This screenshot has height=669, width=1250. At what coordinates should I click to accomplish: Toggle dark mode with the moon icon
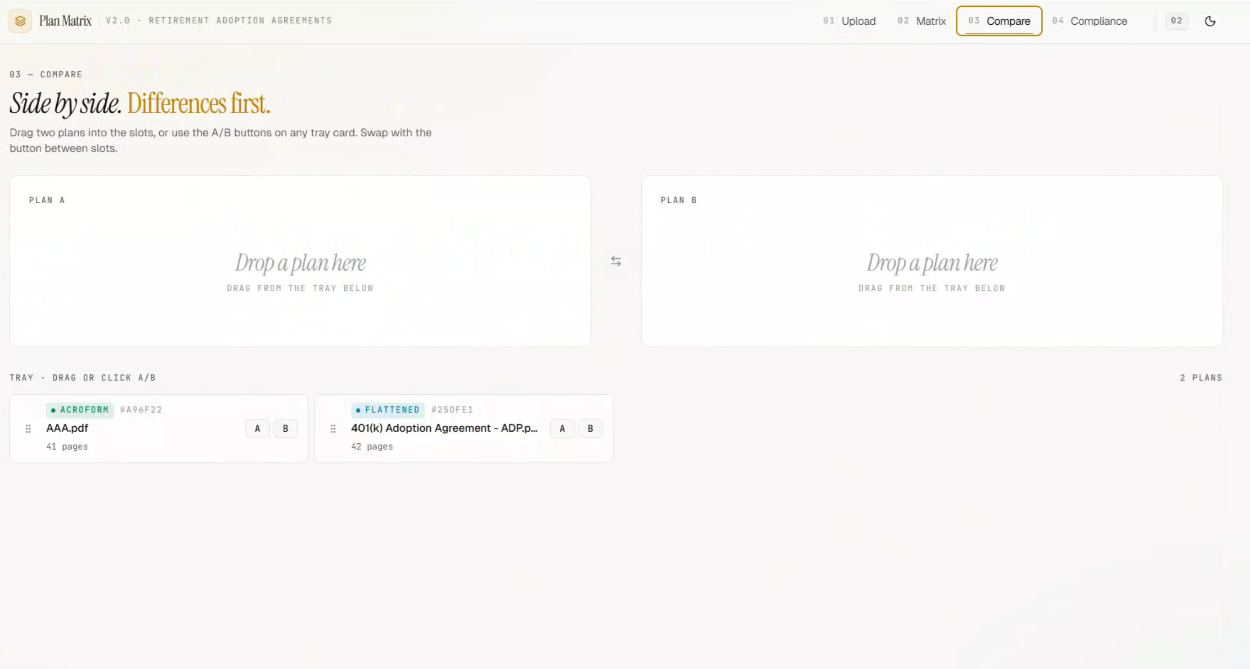pos(1210,21)
